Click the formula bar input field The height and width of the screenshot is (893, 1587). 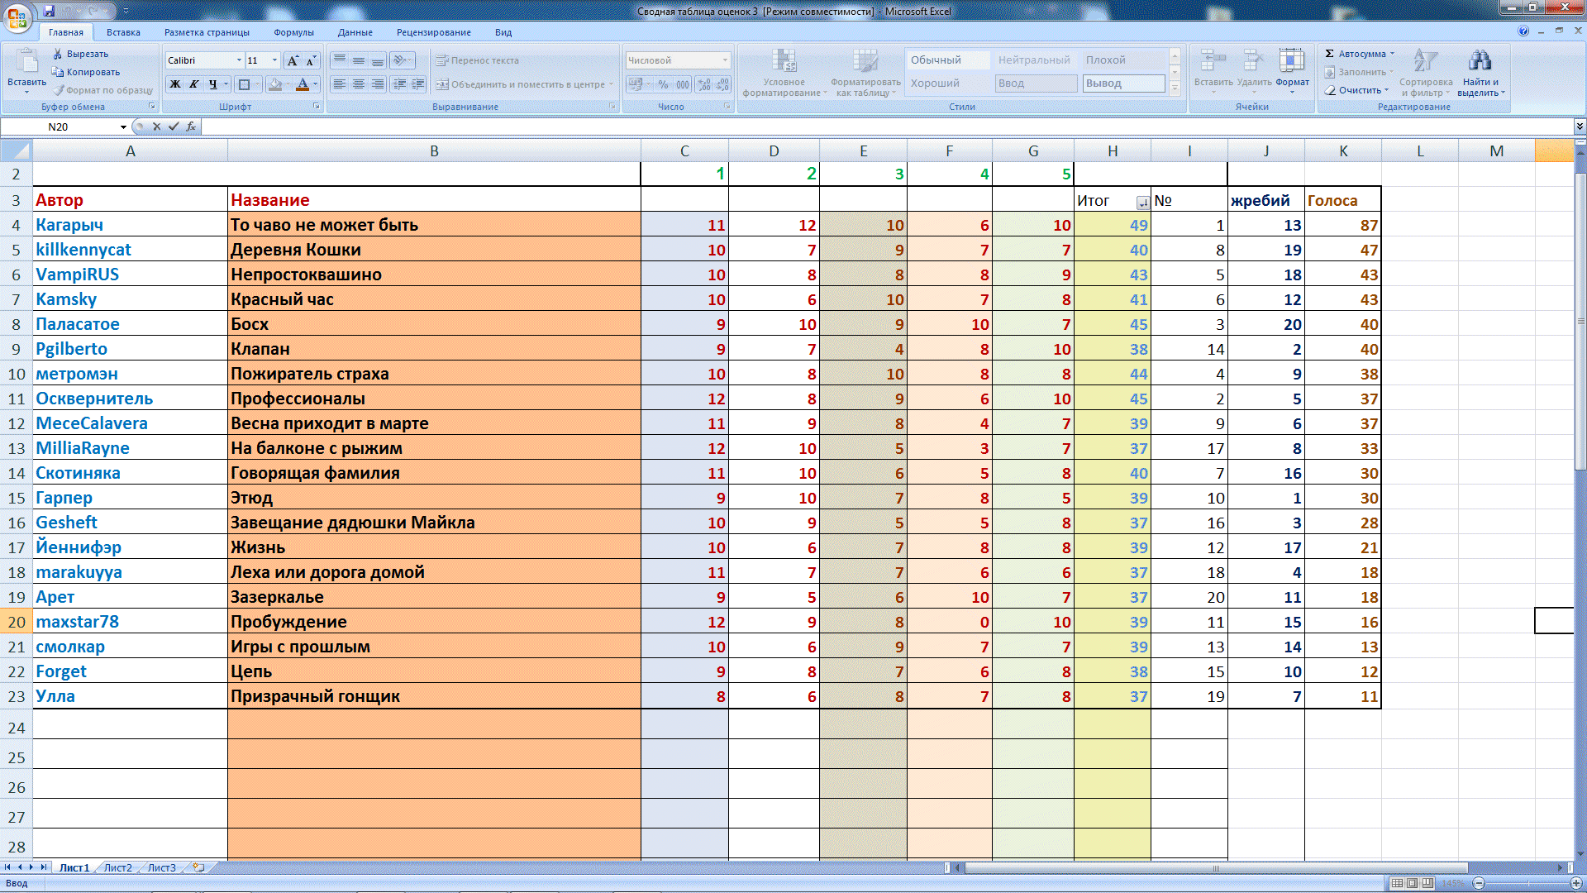tap(827, 127)
